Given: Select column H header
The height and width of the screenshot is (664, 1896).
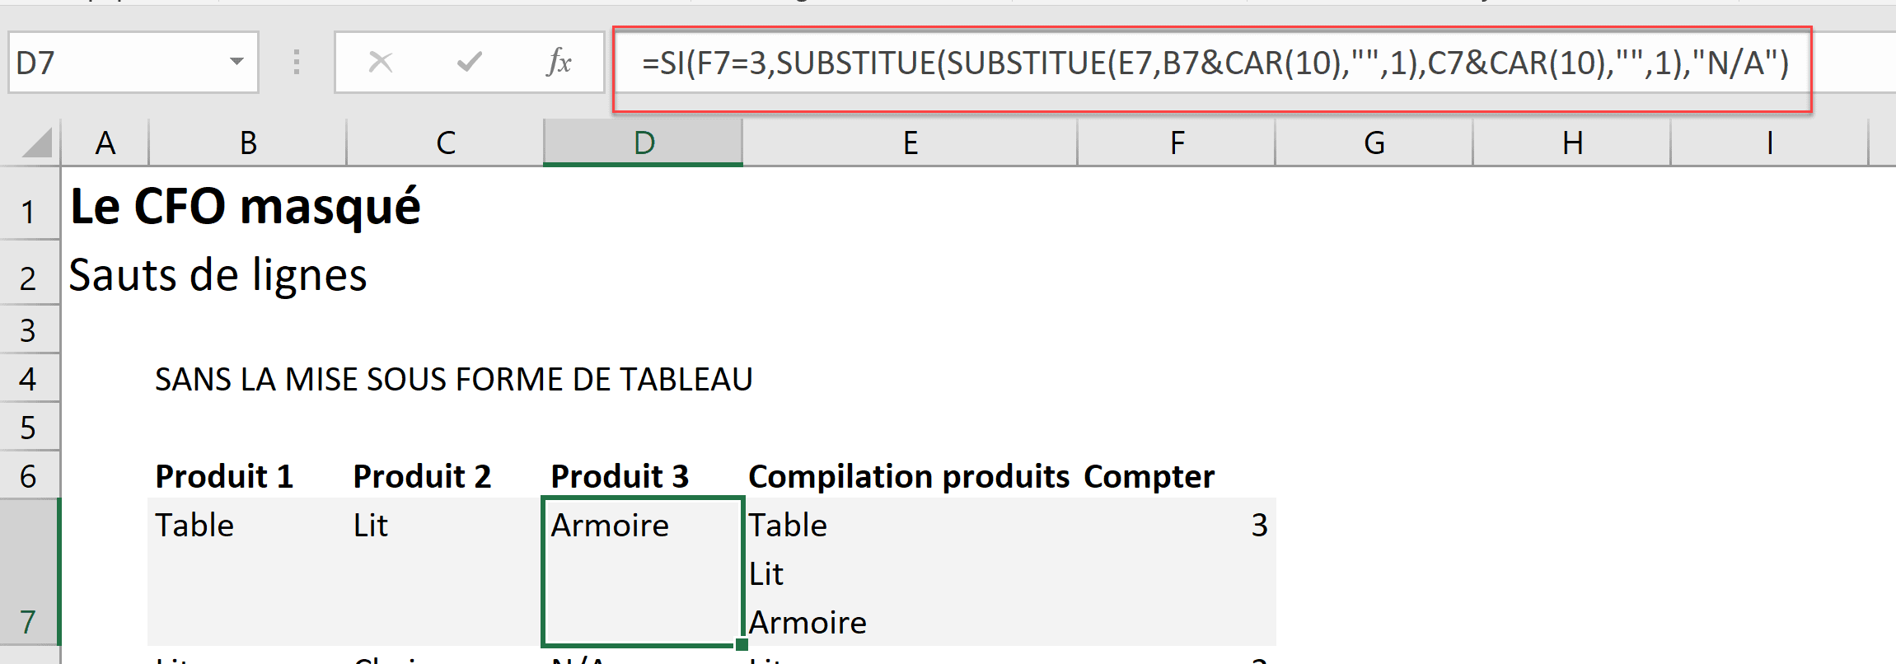Looking at the screenshot, I should pyautogui.click(x=1572, y=143).
